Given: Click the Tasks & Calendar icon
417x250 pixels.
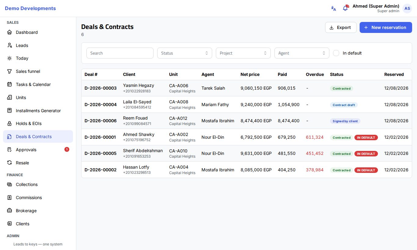Looking at the screenshot, I should click(x=9, y=84).
